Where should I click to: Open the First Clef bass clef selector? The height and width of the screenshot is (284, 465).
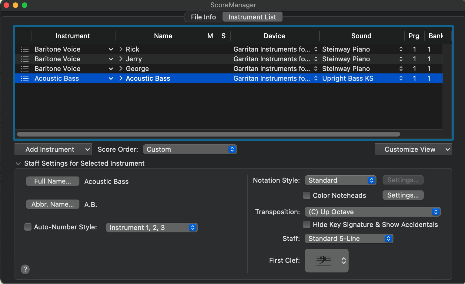[x=326, y=260]
